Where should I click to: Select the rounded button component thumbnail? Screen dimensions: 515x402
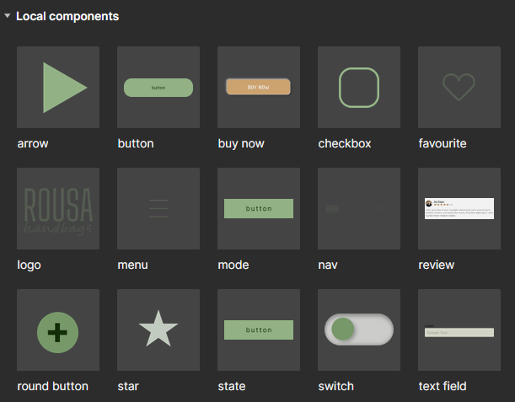tap(158, 87)
